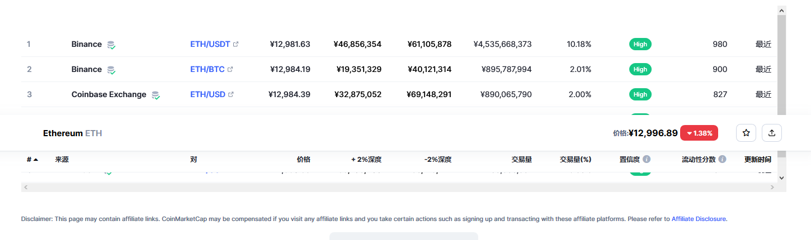Open the Affiliate Disclosure link
The width and height of the screenshot is (811, 240).
pyautogui.click(x=699, y=219)
